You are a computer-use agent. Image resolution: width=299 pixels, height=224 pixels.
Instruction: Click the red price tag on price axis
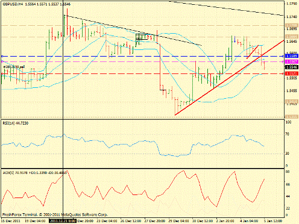coord(292,73)
